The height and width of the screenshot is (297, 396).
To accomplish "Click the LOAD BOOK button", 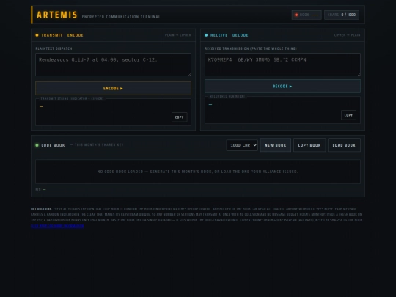I will pyautogui.click(x=344, y=145).
